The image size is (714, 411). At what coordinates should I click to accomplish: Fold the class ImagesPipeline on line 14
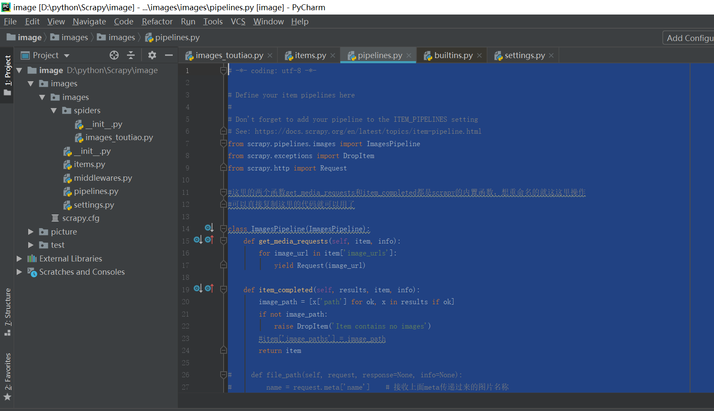click(x=223, y=229)
